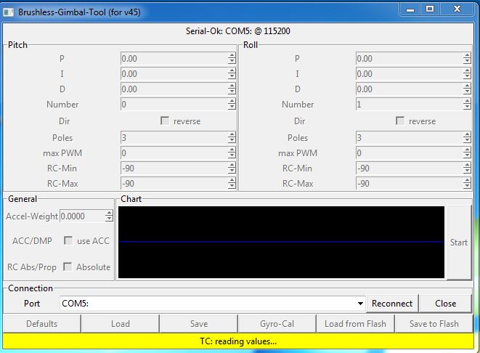
Task: Select the Pitch max PWM field
Action: (x=174, y=153)
